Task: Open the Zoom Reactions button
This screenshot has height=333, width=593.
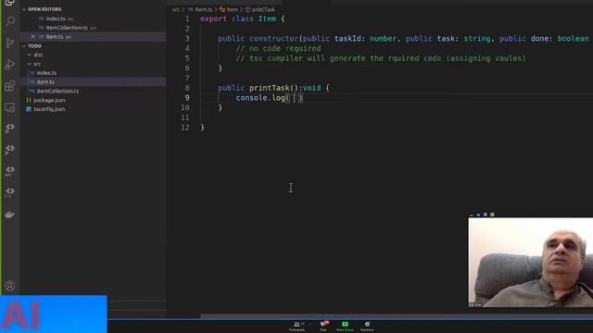Action: click(367, 327)
